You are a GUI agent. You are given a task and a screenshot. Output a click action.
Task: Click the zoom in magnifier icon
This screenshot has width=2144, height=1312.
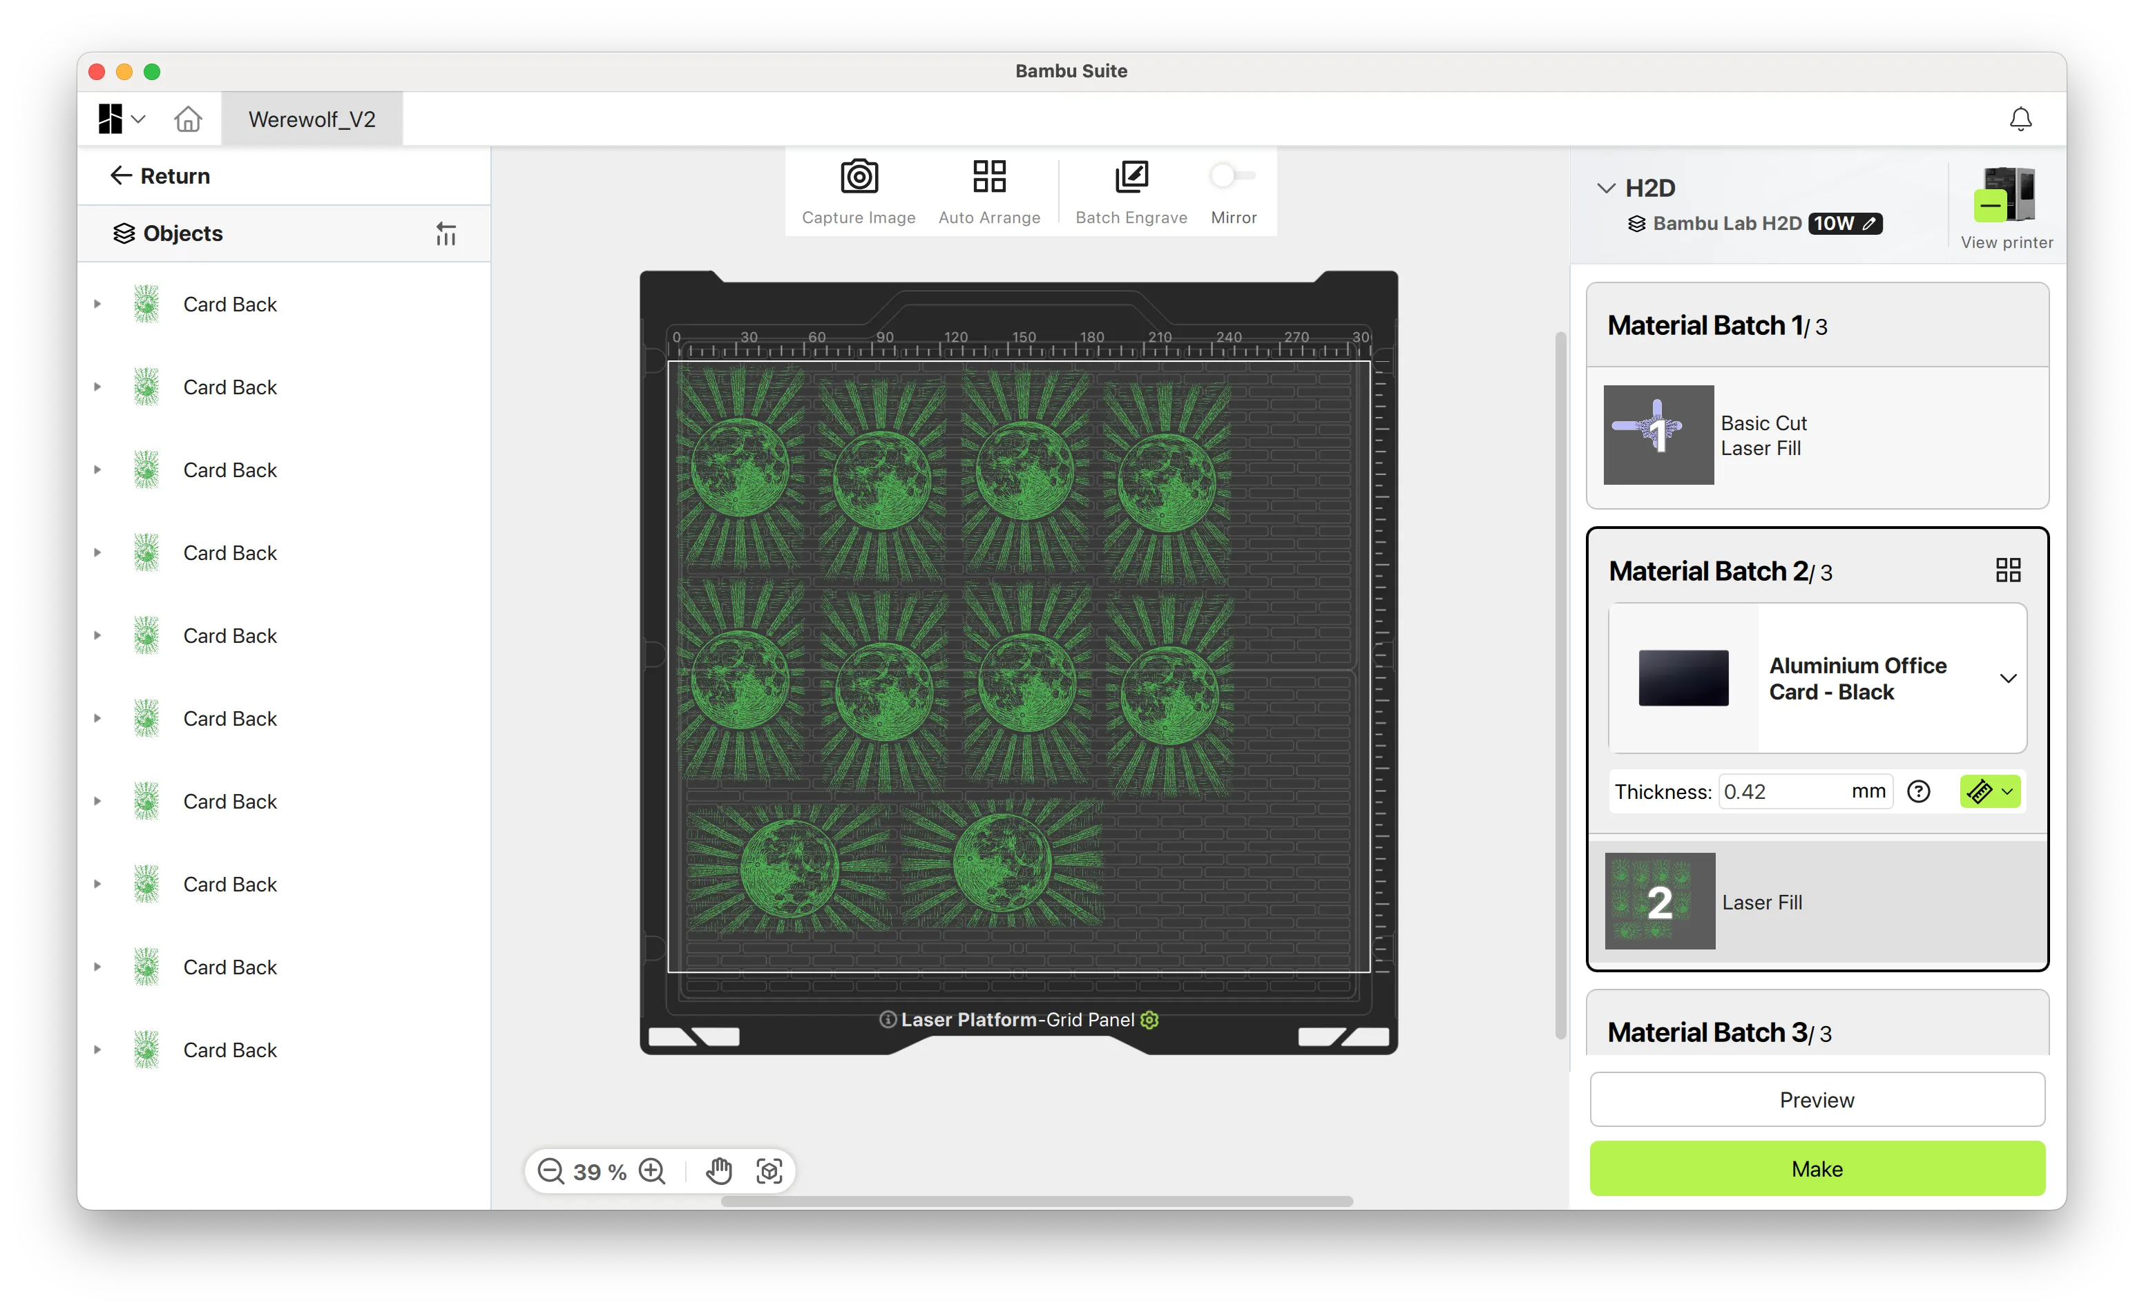pyautogui.click(x=652, y=1170)
